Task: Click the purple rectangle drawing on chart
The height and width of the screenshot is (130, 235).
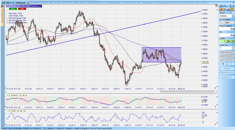Action: [161, 55]
